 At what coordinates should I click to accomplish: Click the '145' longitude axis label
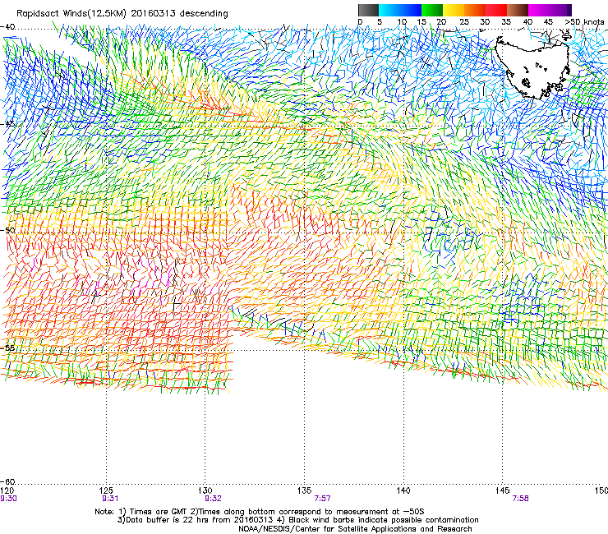[503, 490]
